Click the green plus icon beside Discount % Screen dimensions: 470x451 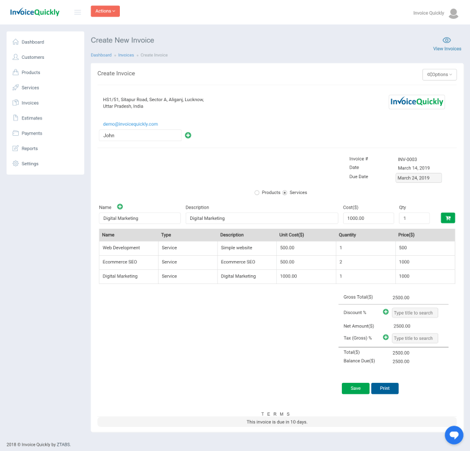(x=386, y=312)
